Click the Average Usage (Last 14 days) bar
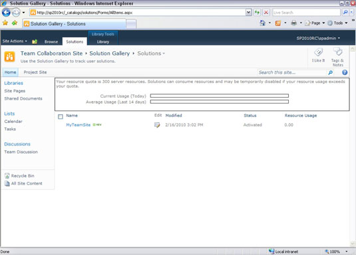Image resolution: width=356 pixels, height=255 pixels. coord(220,102)
